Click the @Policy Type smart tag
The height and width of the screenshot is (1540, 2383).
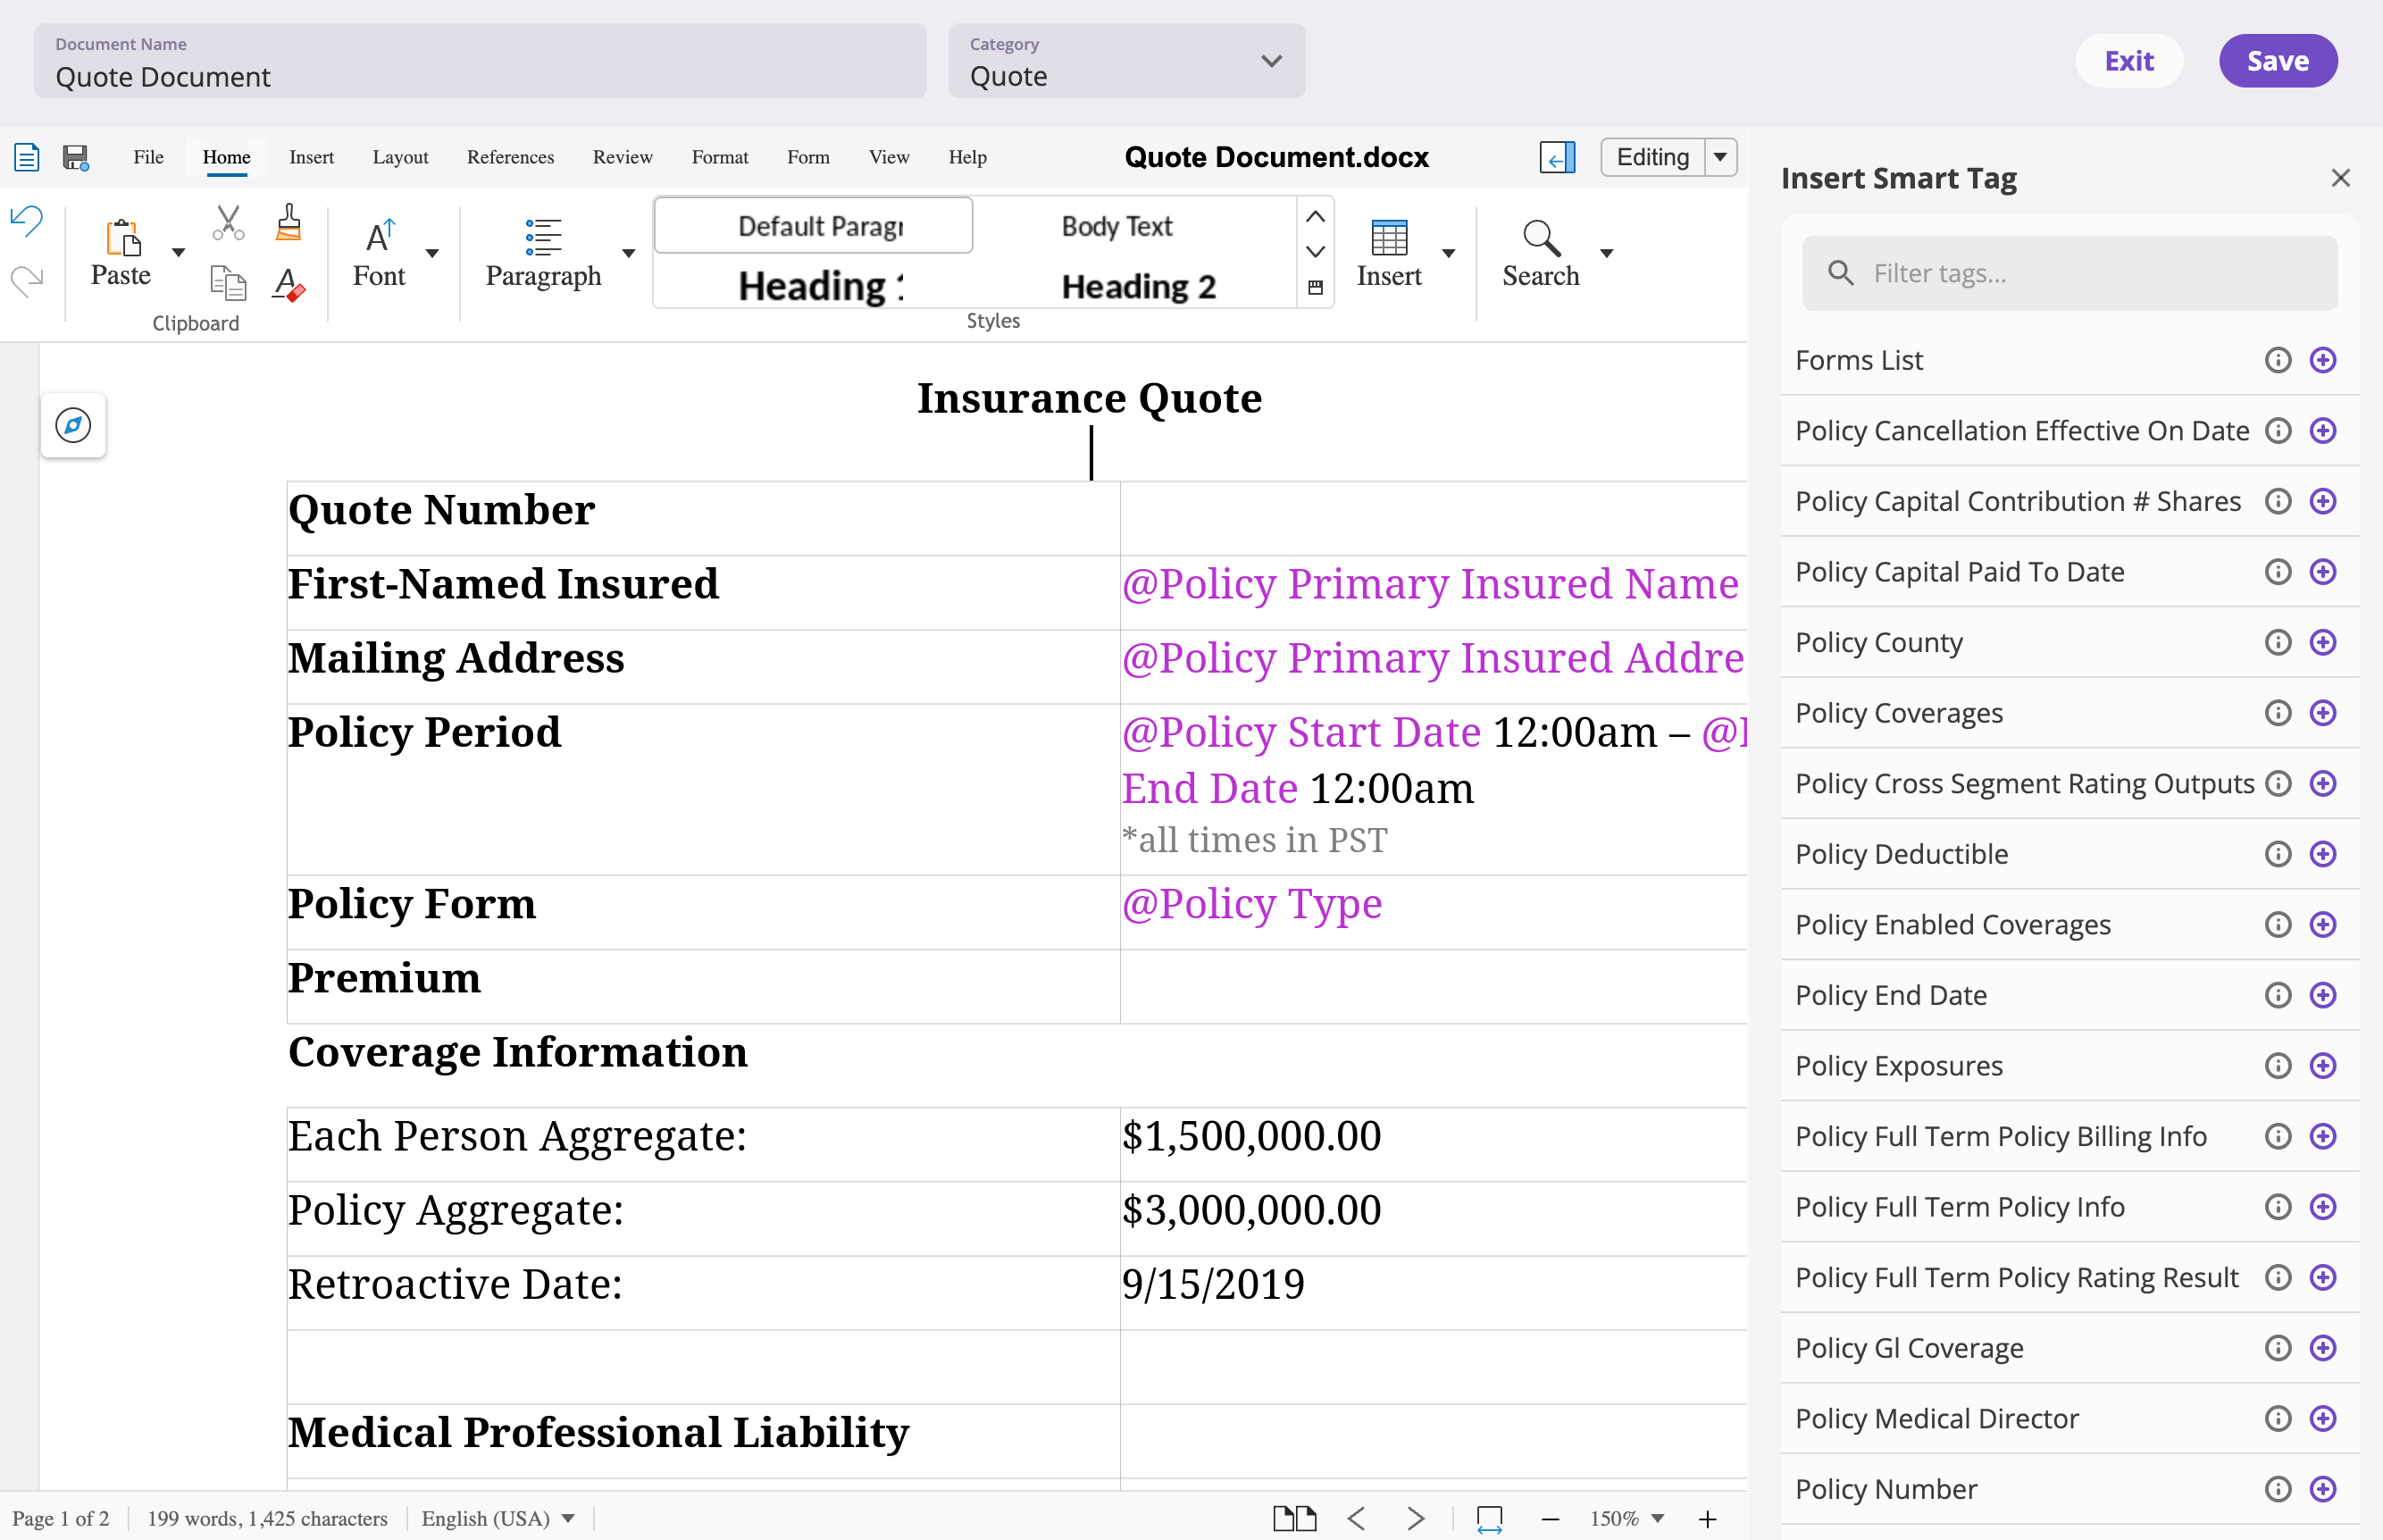click(x=1251, y=903)
